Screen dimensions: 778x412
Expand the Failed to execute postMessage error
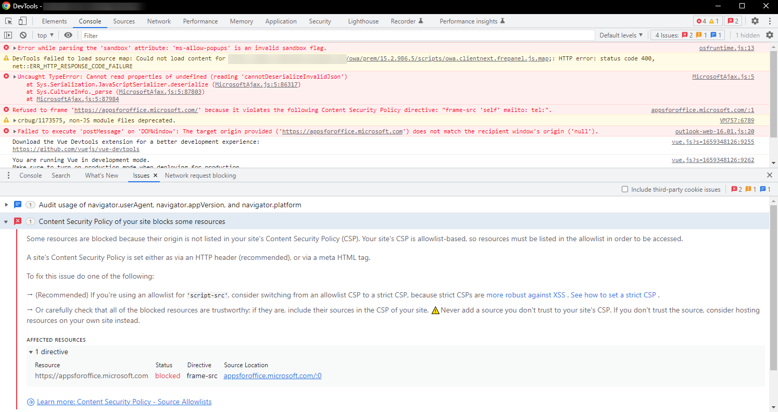click(15, 131)
